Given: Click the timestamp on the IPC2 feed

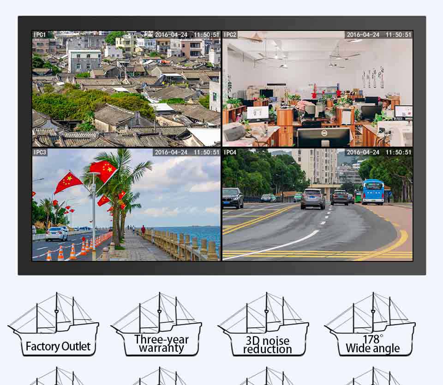Looking at the screenshot, I should (x=378, y=35).
